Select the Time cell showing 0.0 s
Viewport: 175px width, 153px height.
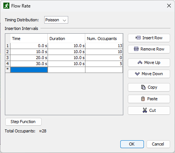pyautogui.click(x=29, y=46)
